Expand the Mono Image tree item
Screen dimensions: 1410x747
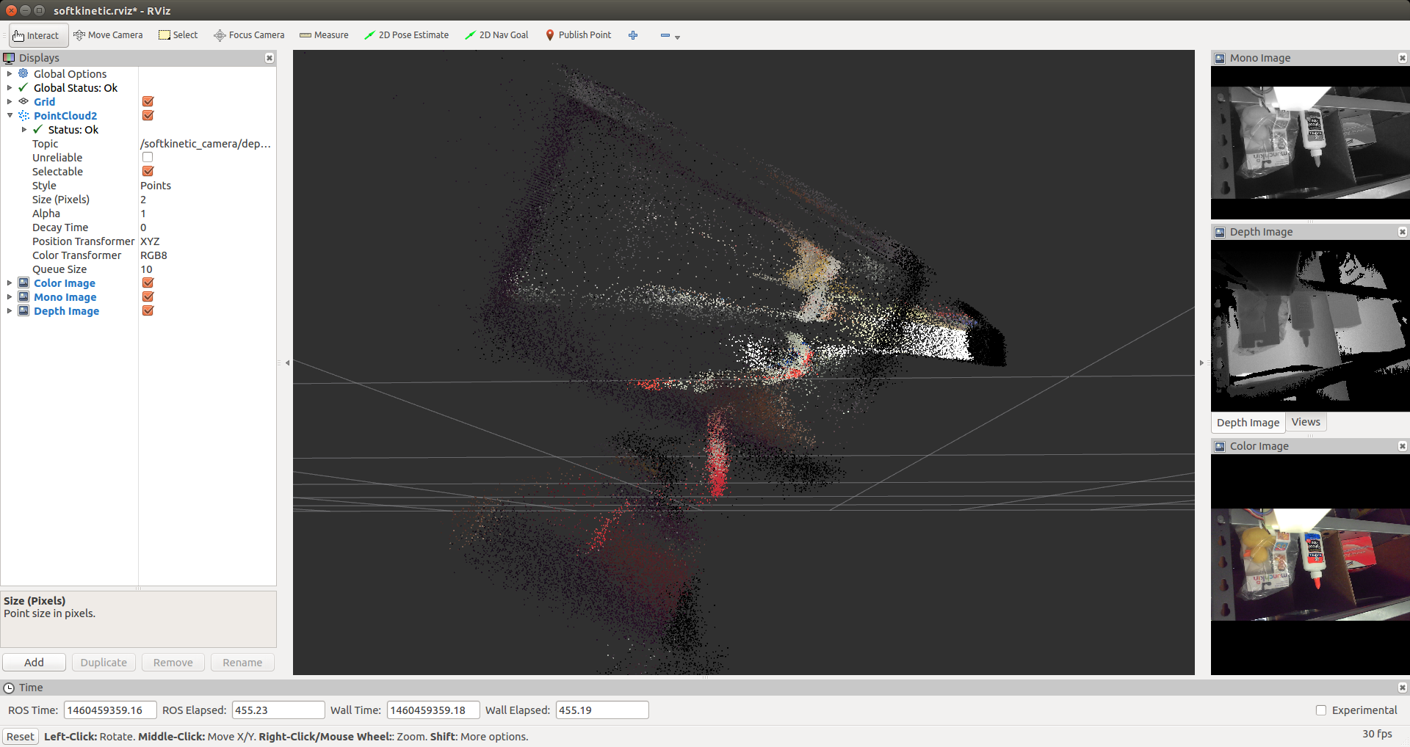click(10, 296)
